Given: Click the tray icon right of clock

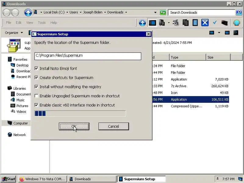Looking at the screenshot, I should pyautogui.click(x=240, y=179).
